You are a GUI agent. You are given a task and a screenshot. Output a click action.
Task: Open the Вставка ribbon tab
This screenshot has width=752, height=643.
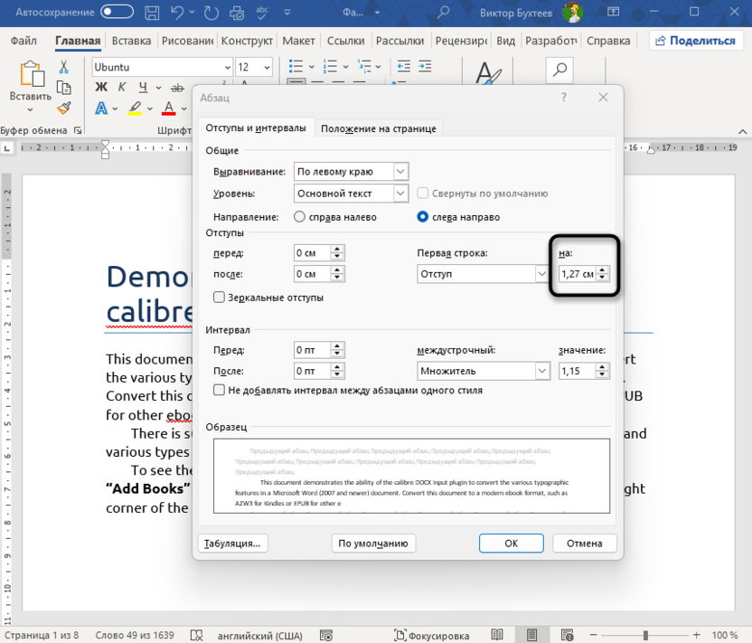pos(131,40)
